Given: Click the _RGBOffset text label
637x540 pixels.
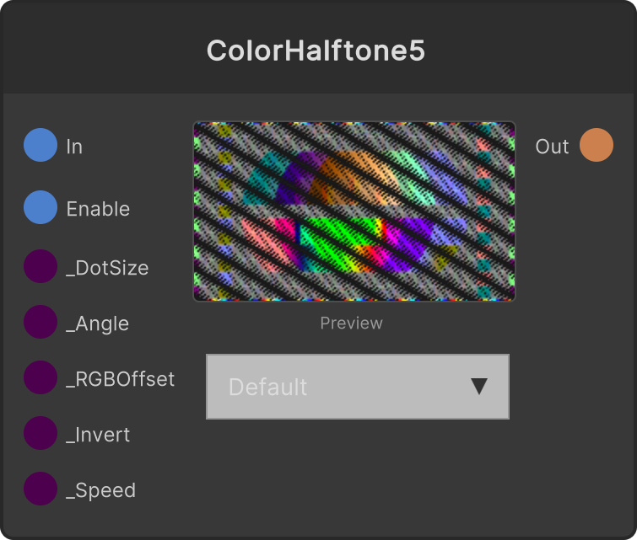Looking at the screenshot, I should 121,379.
